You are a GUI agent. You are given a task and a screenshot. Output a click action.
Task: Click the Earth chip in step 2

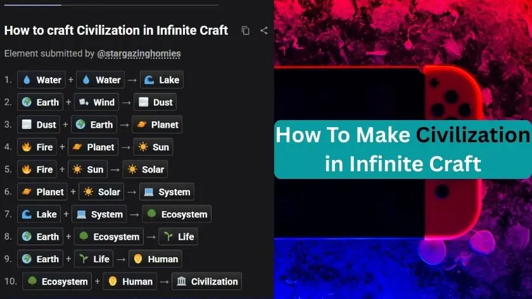point(41,102)
